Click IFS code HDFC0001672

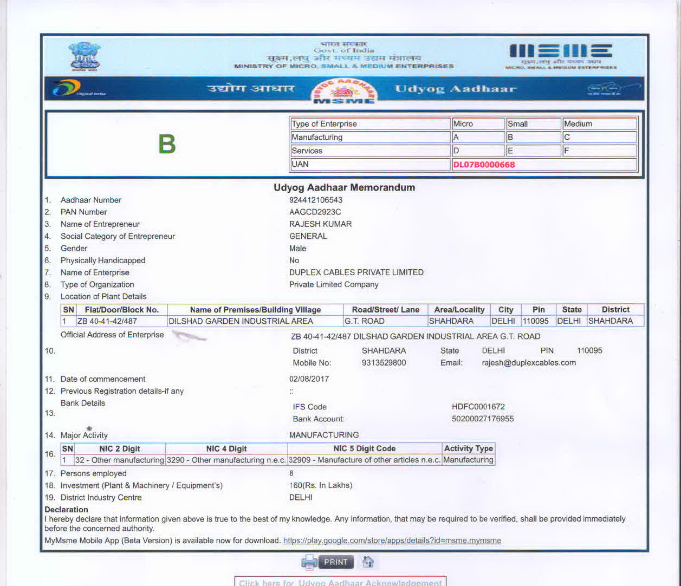(478, 407)
